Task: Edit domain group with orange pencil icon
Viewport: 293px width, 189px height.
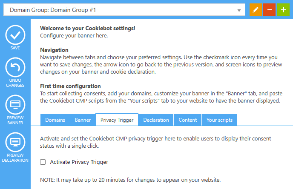Action: [256, 10]
